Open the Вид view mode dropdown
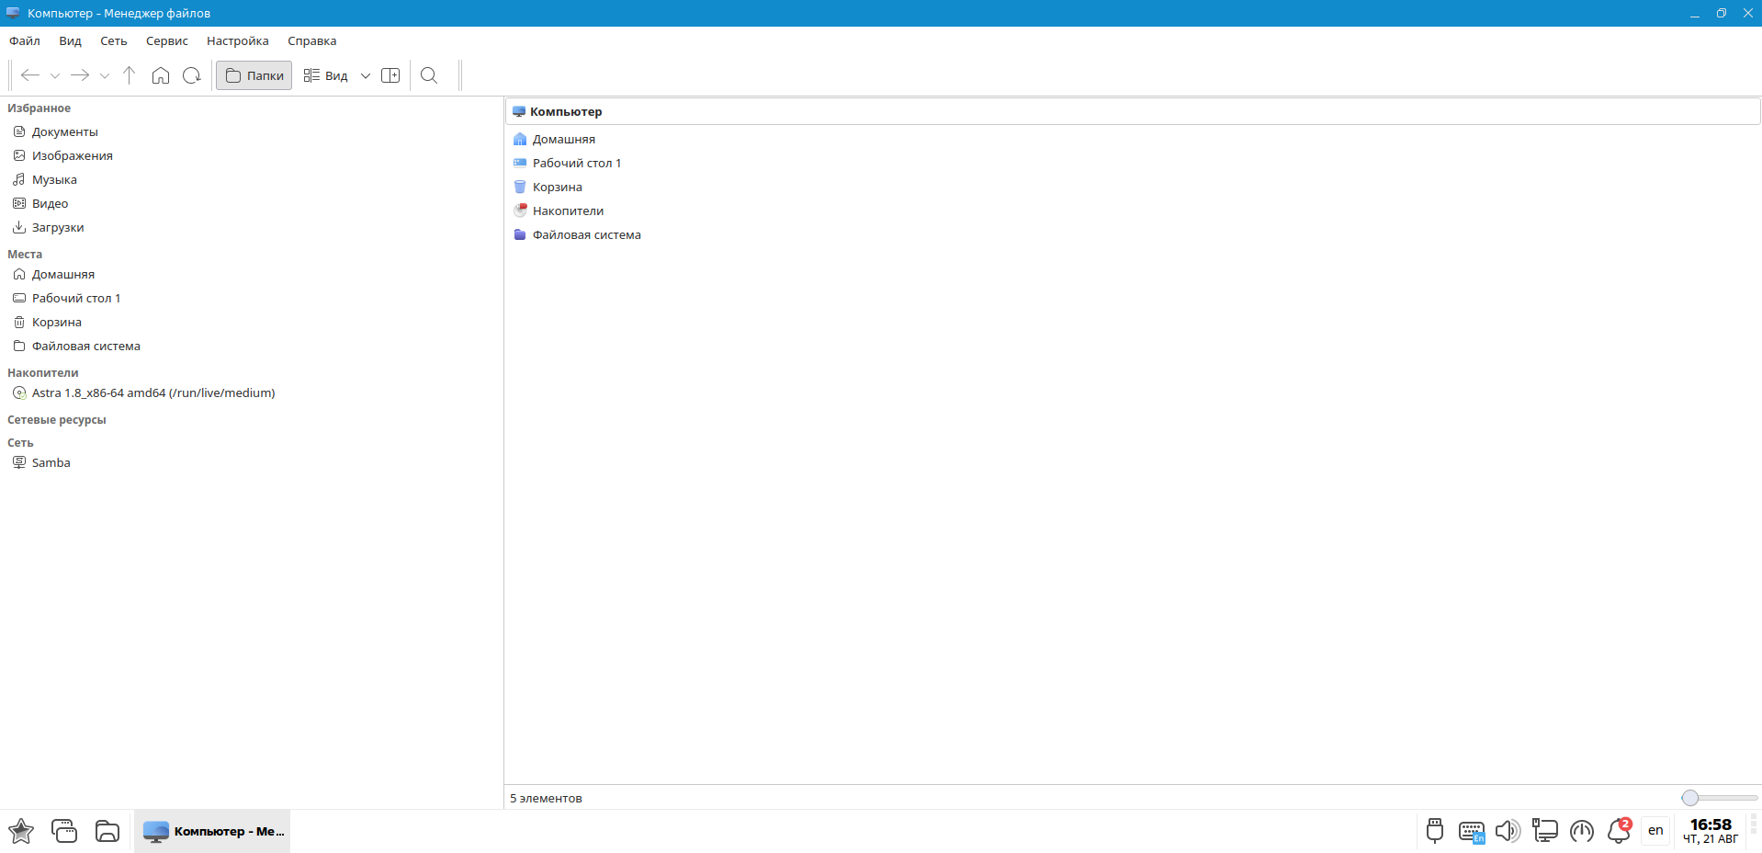1762x853 pixels. click(x=365, y=76)
